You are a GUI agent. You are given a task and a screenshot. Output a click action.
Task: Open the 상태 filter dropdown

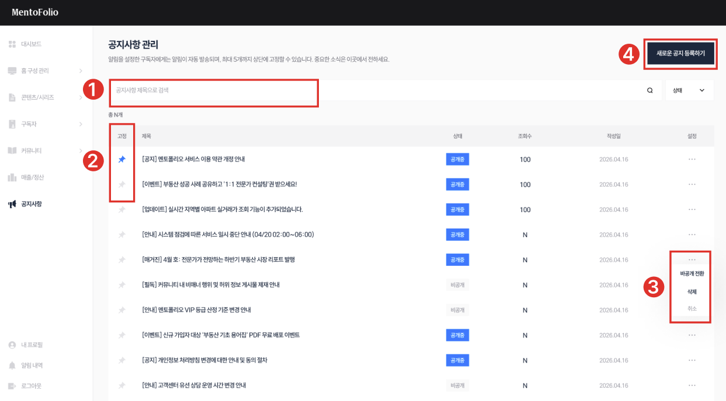(689, 90)
